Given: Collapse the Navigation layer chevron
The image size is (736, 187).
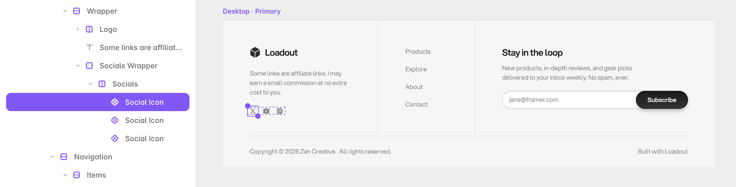Looking at the screenshot, I should [x=52, y=157].
